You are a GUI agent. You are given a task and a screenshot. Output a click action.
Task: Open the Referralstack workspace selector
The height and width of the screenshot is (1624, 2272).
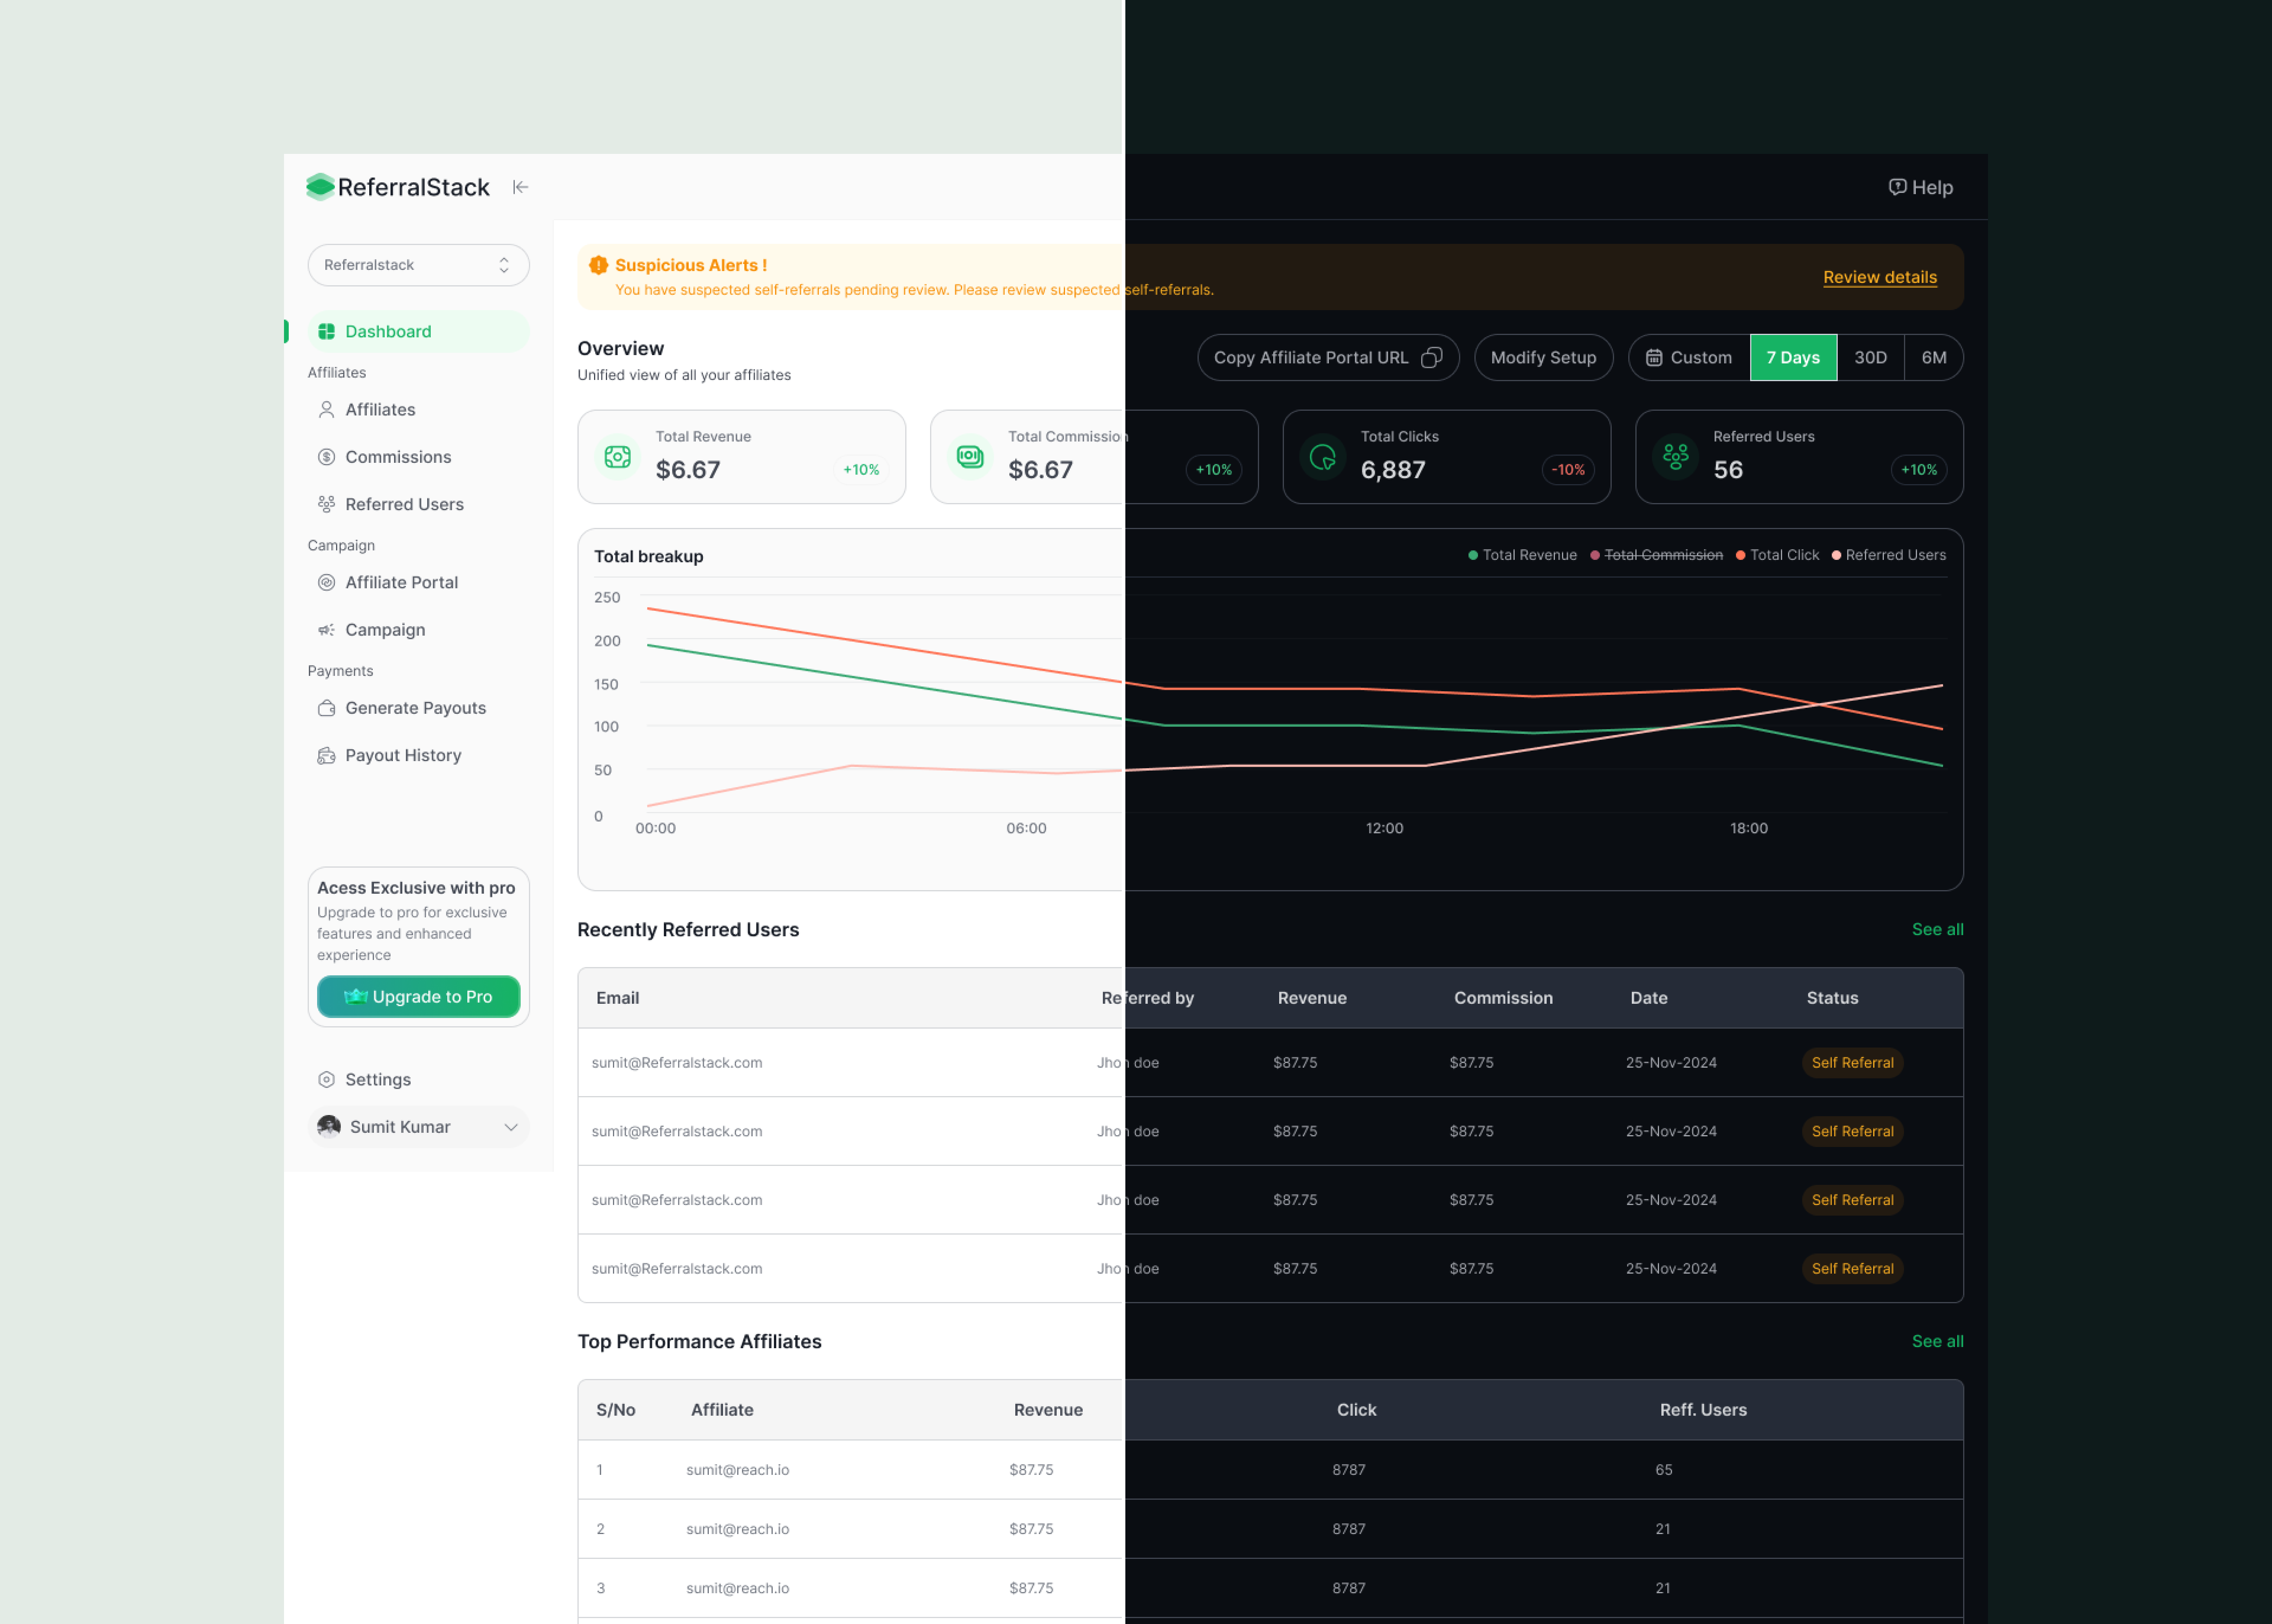[418, 265]
